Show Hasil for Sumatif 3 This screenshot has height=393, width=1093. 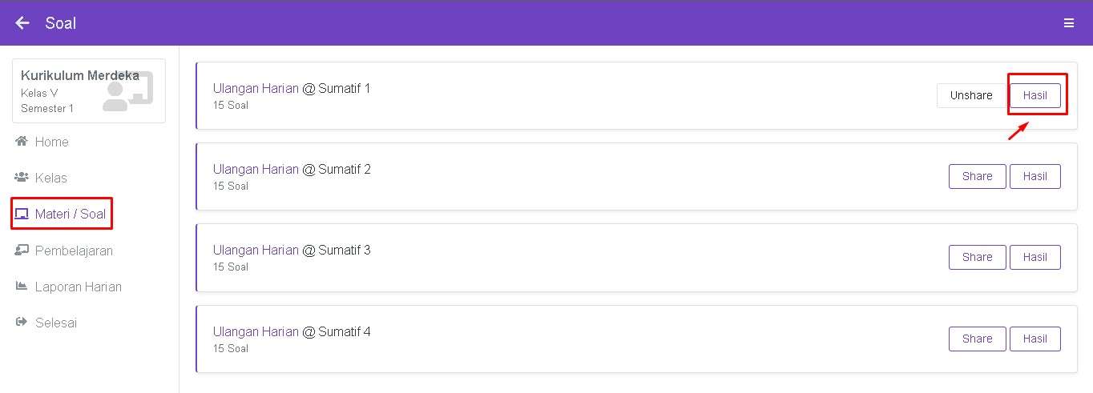point(1035,257)
